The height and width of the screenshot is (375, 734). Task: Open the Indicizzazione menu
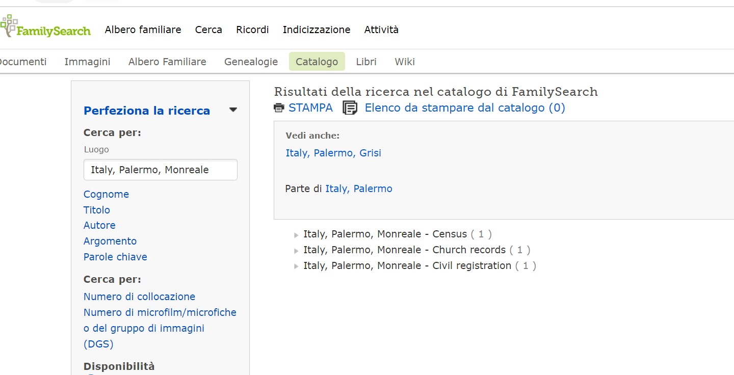coord(317,30)
